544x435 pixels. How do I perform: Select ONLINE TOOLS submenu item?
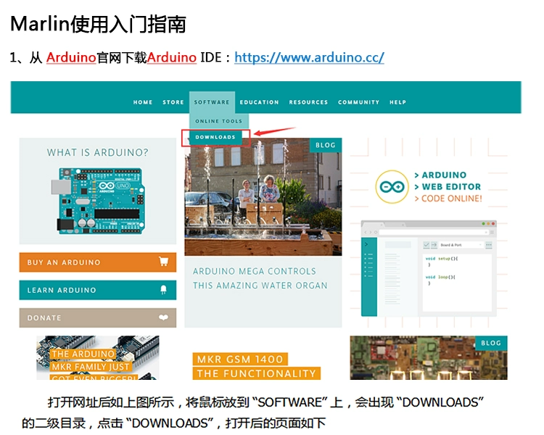click(218, 121)
